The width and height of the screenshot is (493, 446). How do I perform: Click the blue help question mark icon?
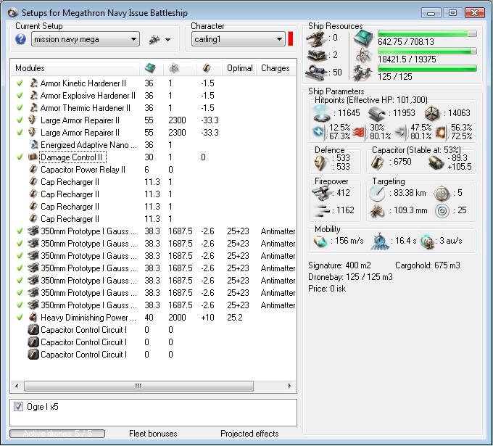[x=20, y=39]
